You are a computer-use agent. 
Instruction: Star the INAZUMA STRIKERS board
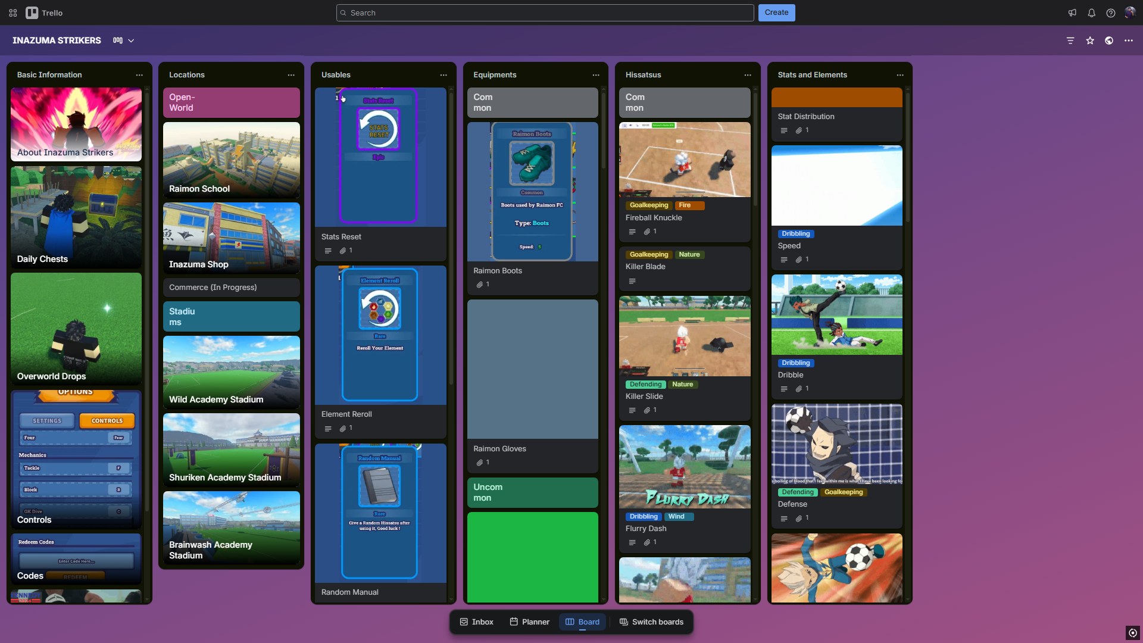(x=1090, y=40)
